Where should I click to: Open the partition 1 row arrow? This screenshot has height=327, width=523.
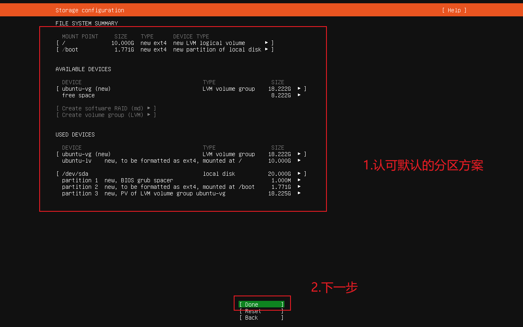pyautogui.click(x=299, y=180)
